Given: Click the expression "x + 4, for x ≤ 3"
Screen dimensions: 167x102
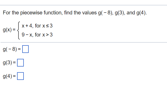Looking at the screenshot, I should pos(37,26).
